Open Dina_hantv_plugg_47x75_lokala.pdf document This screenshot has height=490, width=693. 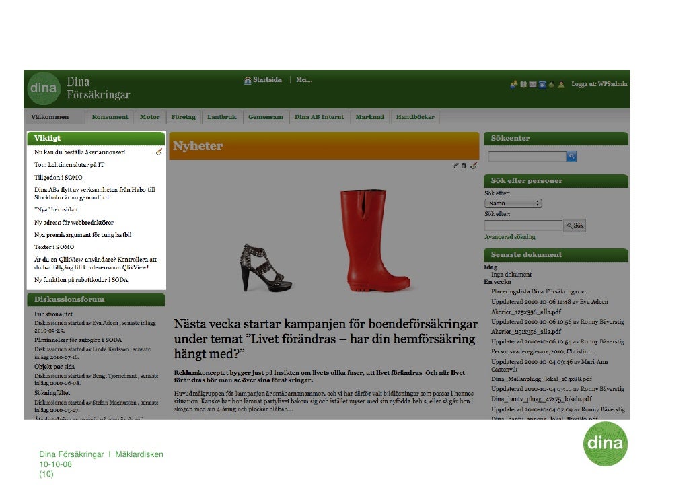point(542,399)
